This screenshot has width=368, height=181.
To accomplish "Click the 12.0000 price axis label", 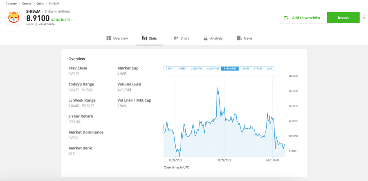I will pyautogui.click(x=293, y=121).
